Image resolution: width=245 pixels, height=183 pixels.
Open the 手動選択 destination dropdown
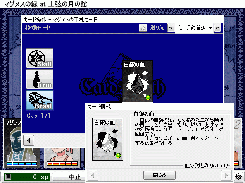(x=194, y=28)
